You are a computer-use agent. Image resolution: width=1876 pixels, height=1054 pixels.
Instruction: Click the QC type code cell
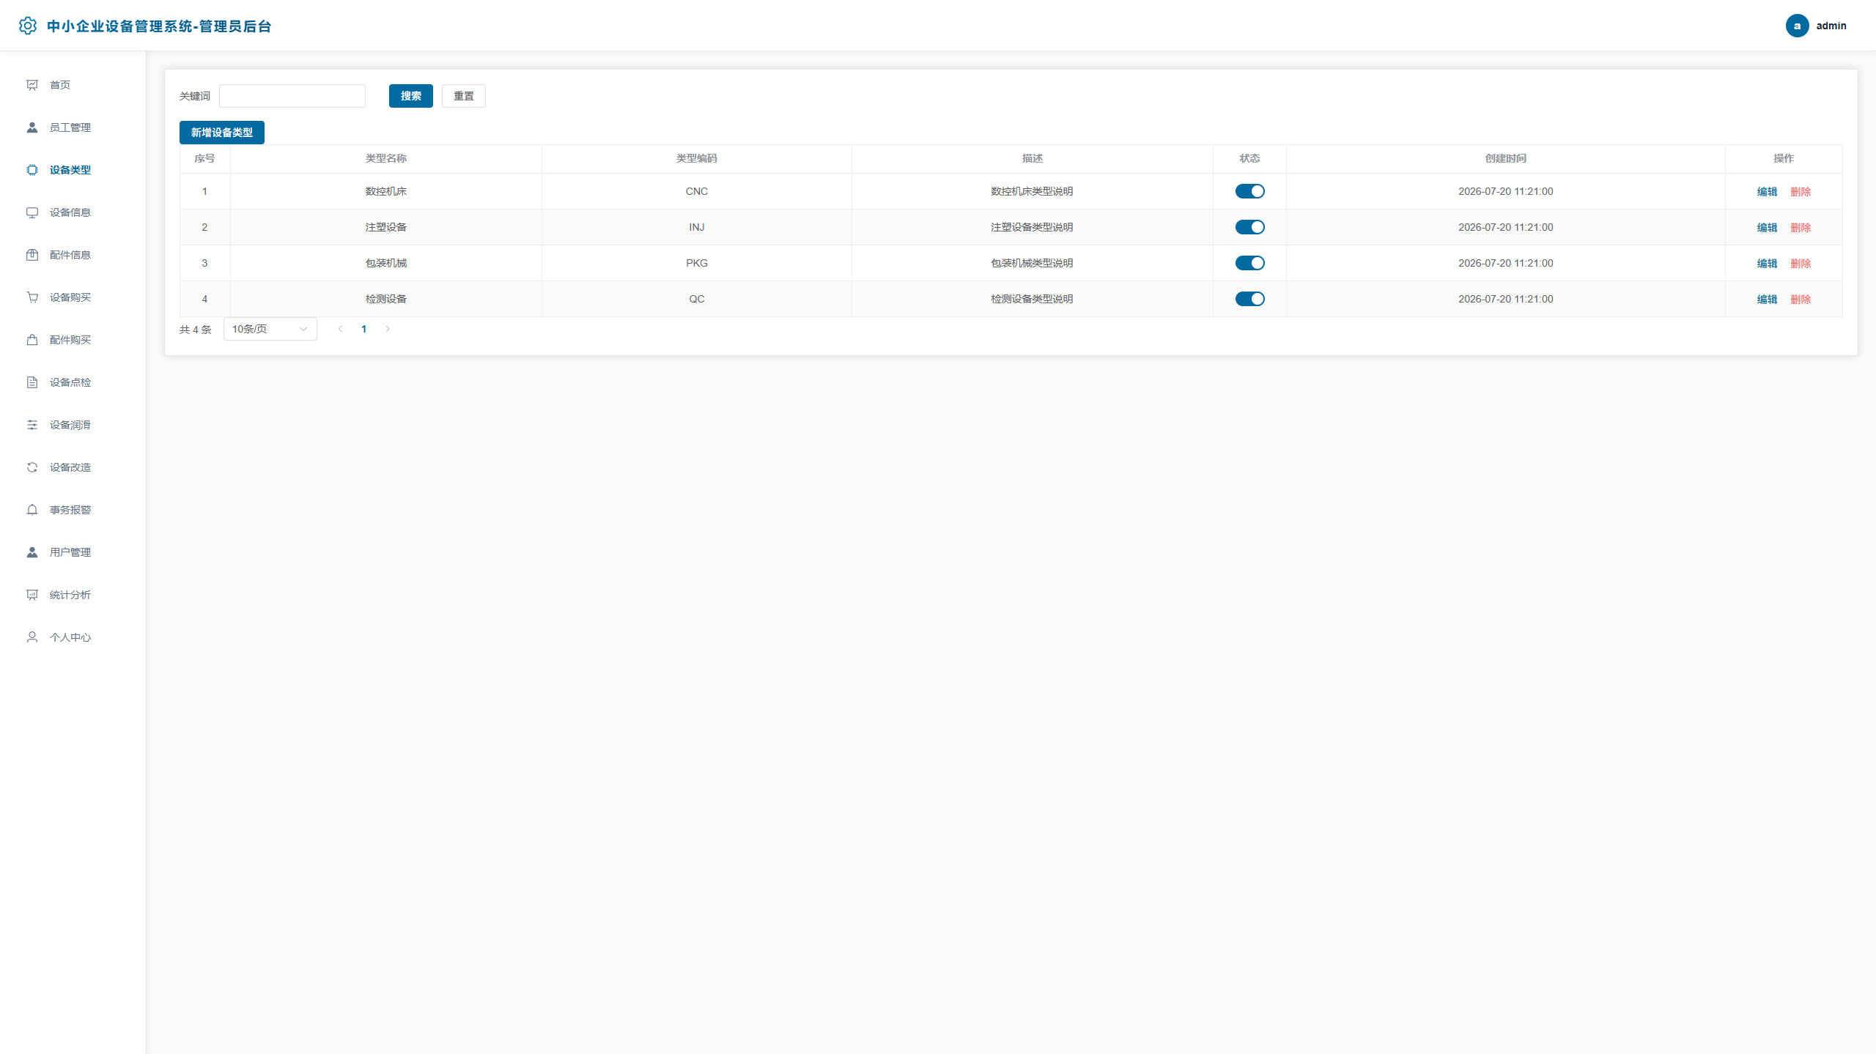[x=697, y=299]
